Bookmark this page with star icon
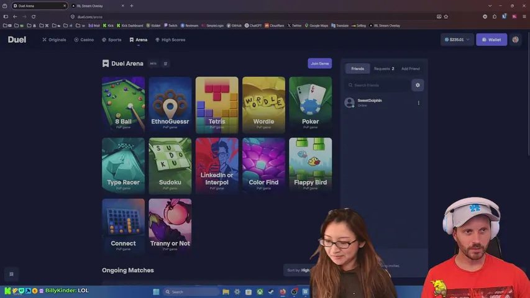 point(446,17)
